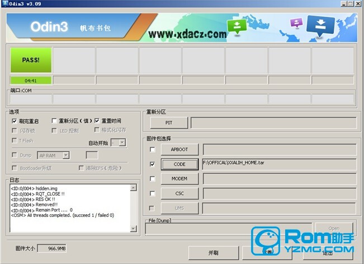This screenshot has height=264, width=364.
Task: Toggle the 重置时间 reset time checkbox
Action: pyautogui.click(x=97, y=121)
